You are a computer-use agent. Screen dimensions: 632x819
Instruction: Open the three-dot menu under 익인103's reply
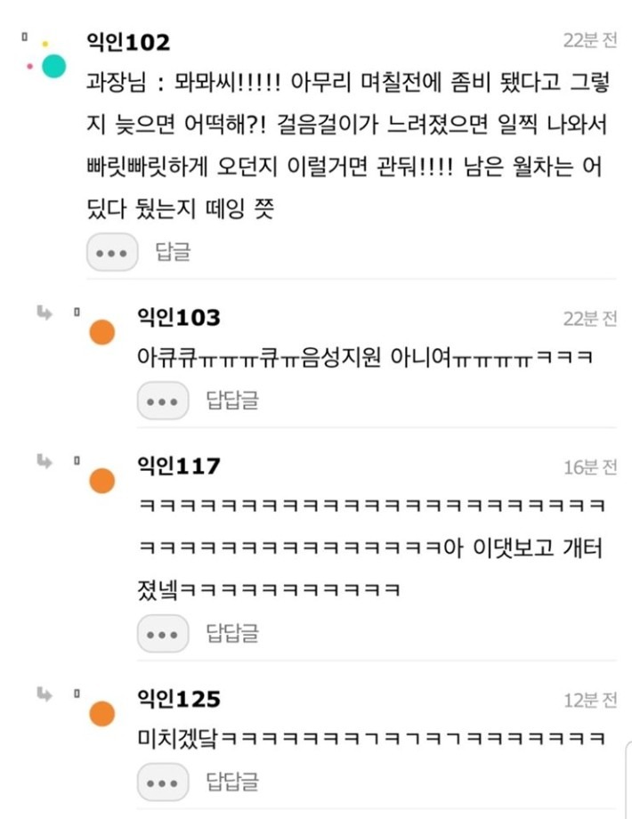coord(163,401)
